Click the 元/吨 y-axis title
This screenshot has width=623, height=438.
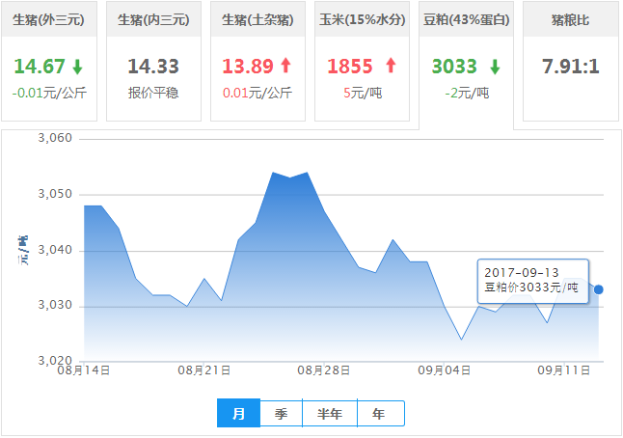tap(22, 251)
